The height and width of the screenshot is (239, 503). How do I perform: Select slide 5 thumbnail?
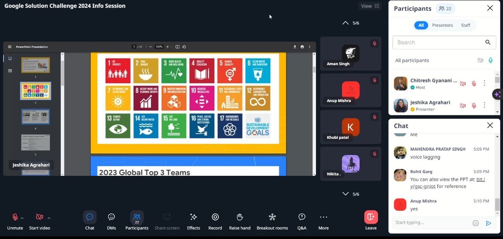36,142
